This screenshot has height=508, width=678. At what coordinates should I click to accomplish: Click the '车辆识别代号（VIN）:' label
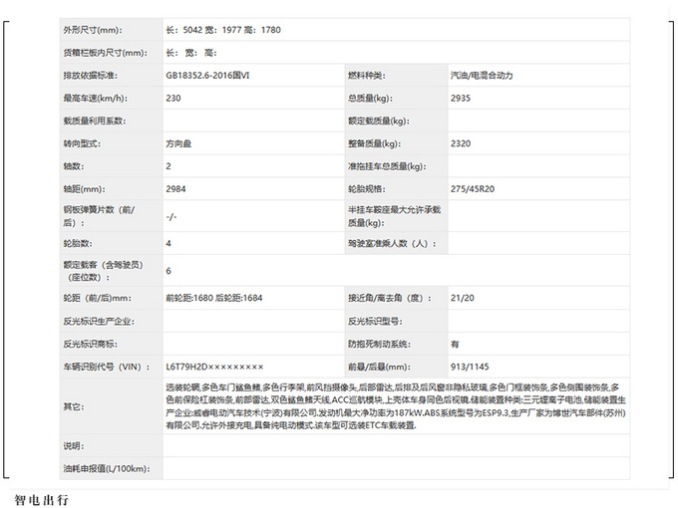(x=107, y=367)
